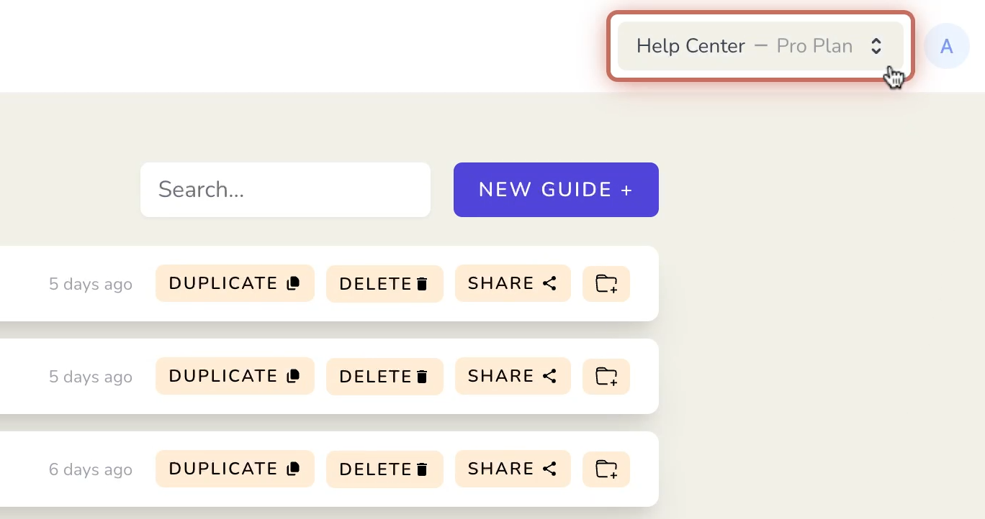
Task: Add the 6 days ago guide to folder
Action: (606, 469)
